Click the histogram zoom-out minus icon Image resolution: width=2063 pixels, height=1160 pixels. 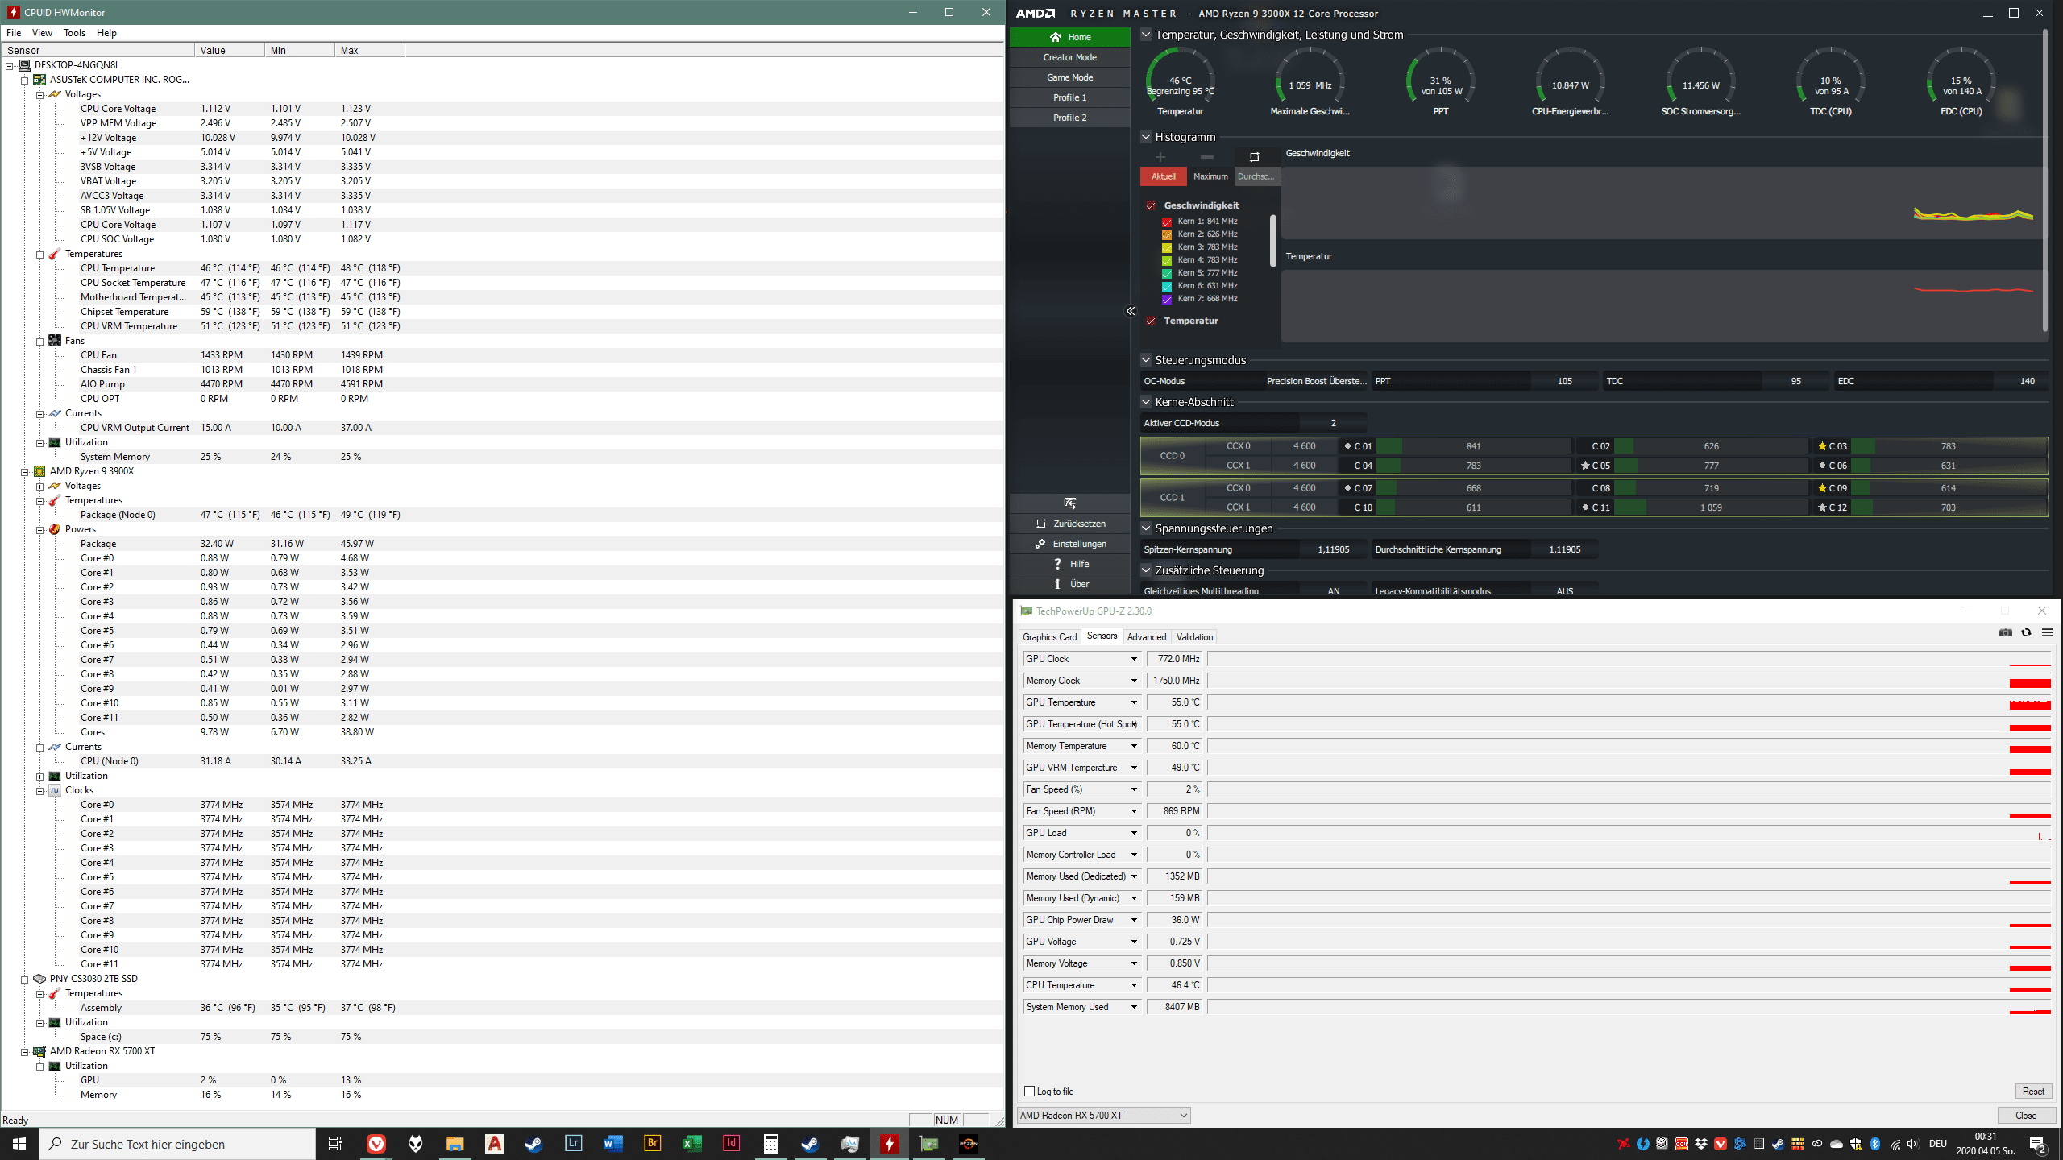(1206, 157)
